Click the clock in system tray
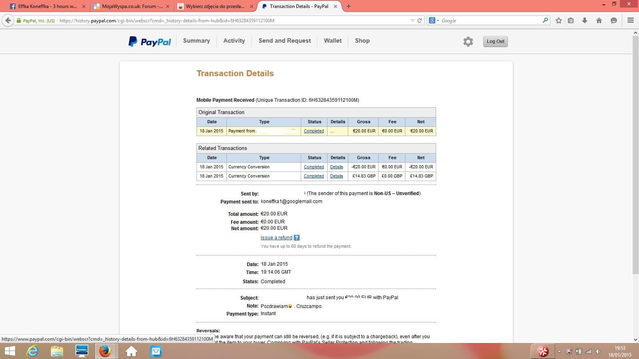Viewport: 639px width, 359px height. (620, 351)
